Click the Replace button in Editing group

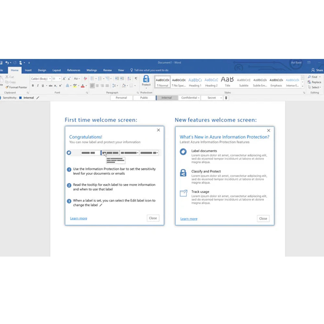coord(314,82)
